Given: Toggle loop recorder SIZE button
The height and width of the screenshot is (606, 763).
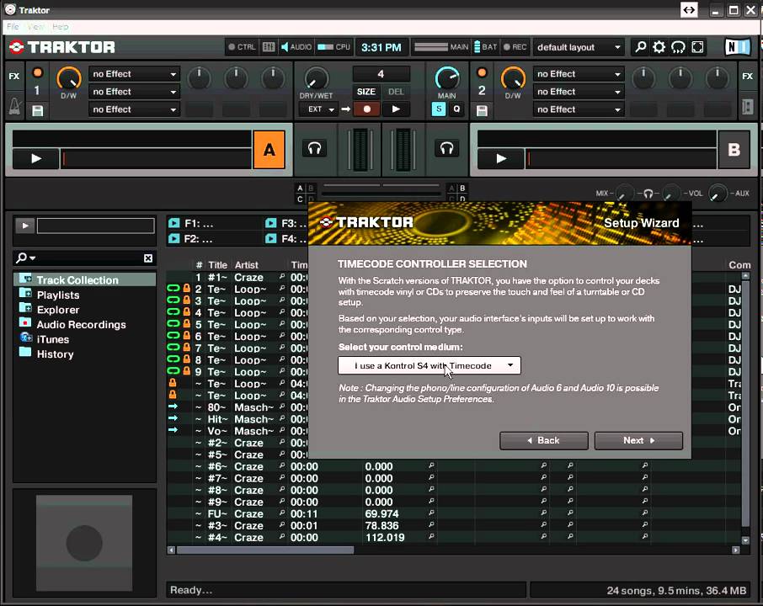Looking at the screenshot, I should [366, 92].
